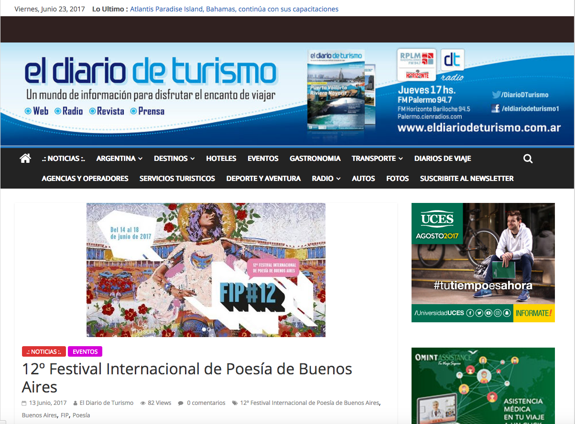Viewport: 575px width, 424px height.
Task: Open El Diario de Turismo author link
Action: (107, 403)
